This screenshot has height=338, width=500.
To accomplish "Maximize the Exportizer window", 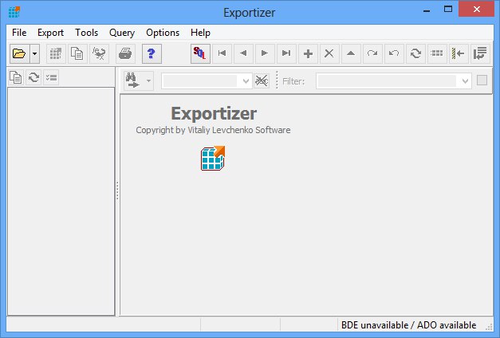I will click(448, 10).
